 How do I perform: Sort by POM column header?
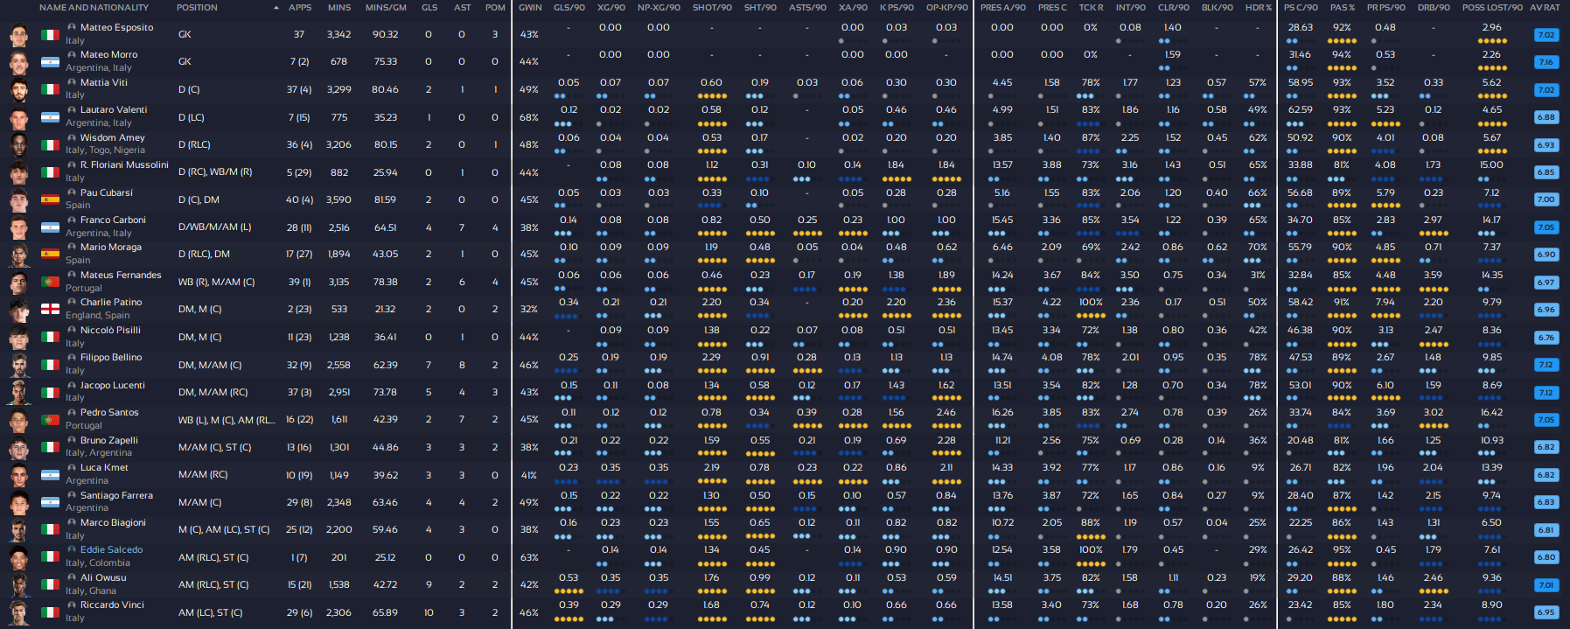[496, 8]
